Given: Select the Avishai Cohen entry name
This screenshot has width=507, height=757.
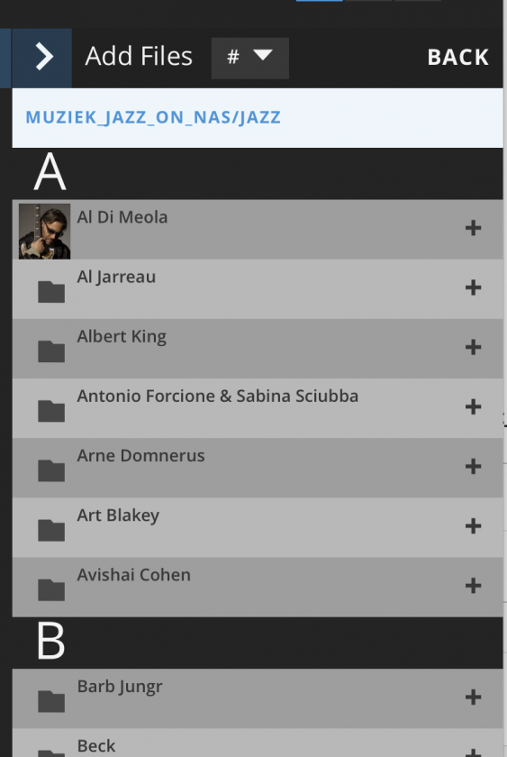Looking at the screenshot, I should (x=133, y=575).
